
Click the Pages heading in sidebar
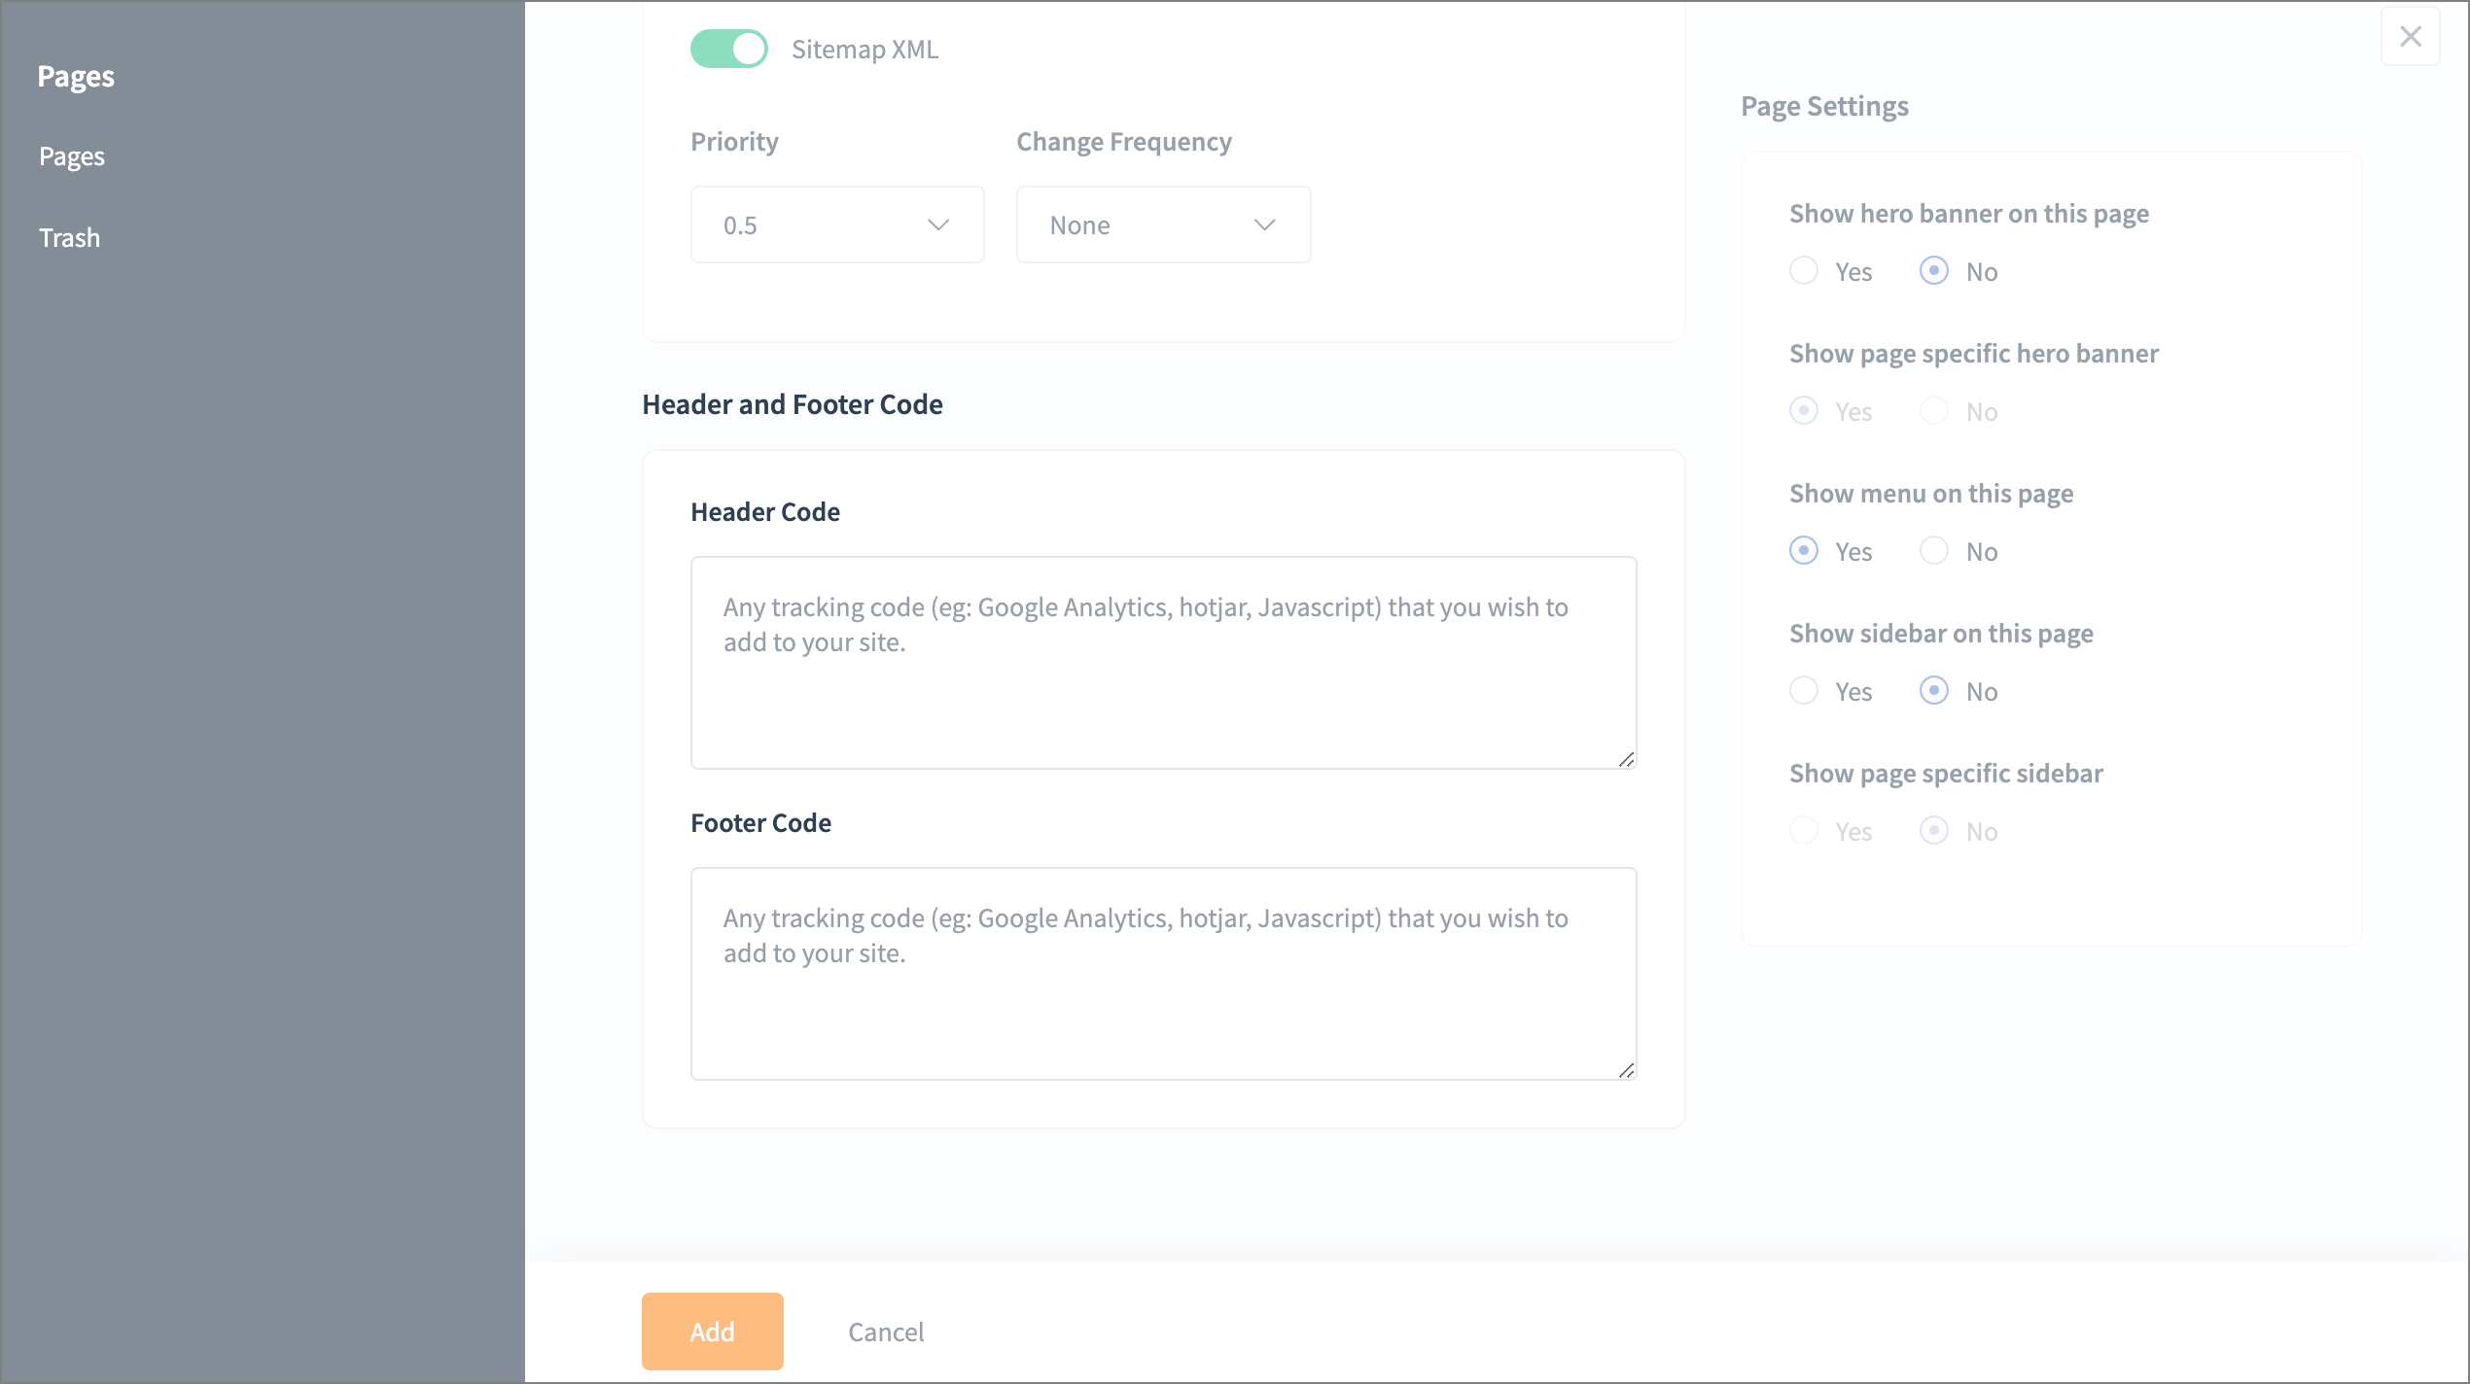pos(76,76)
